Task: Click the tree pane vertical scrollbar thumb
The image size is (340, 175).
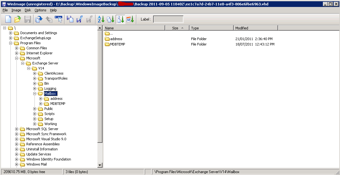Action: pyautogui.click(x=100, y=86)
